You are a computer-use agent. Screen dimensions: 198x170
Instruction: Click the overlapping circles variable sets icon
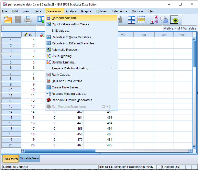coord(164,20)
